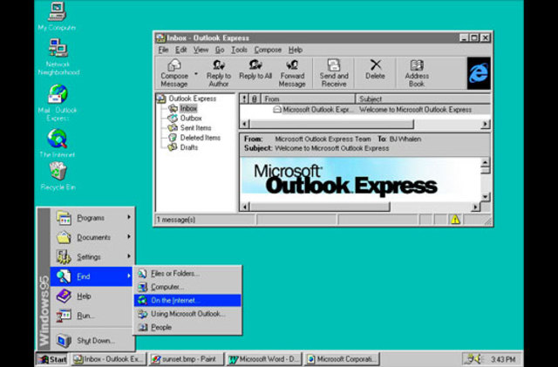Image resolution: width=558 pixels, height=367 pixels.
Task: Open Network Neighborhood desktop icon
Action: pos(58,57)
